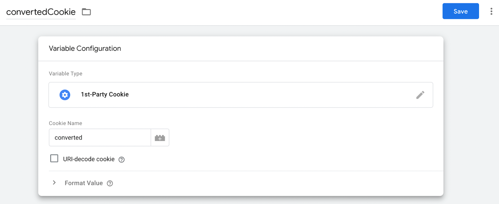Click the insert variable brick icon
Image resolution: width=499 pixels, height=204 pixels.
point(160,138)
